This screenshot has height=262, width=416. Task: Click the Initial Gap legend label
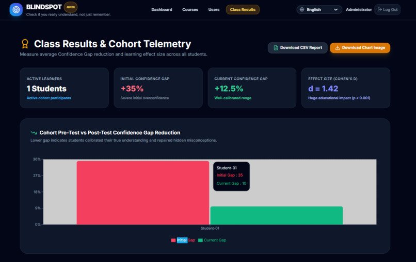(x=186, y=240)
